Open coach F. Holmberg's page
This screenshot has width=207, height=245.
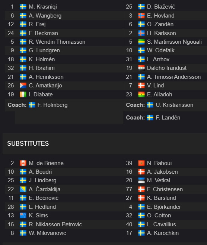click(x=52, y=105)
